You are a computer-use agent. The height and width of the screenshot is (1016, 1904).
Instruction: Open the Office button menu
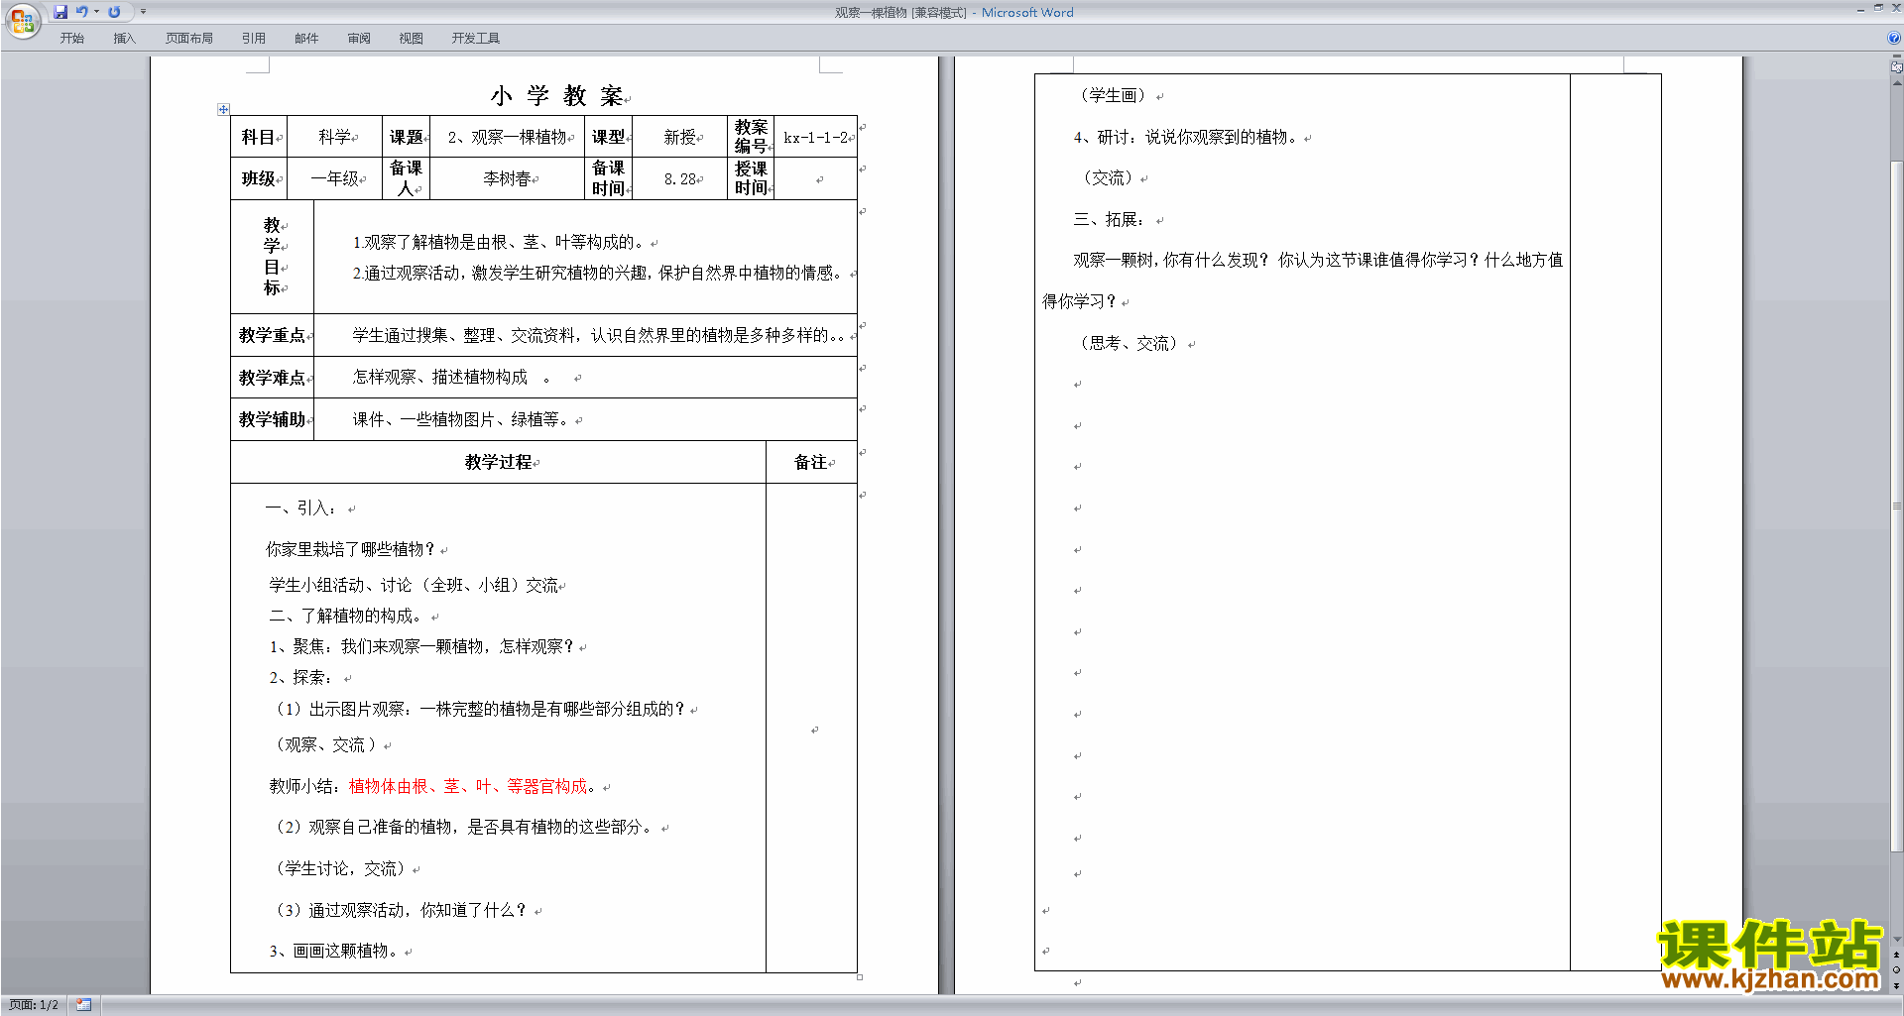click(x=22, y=20)
